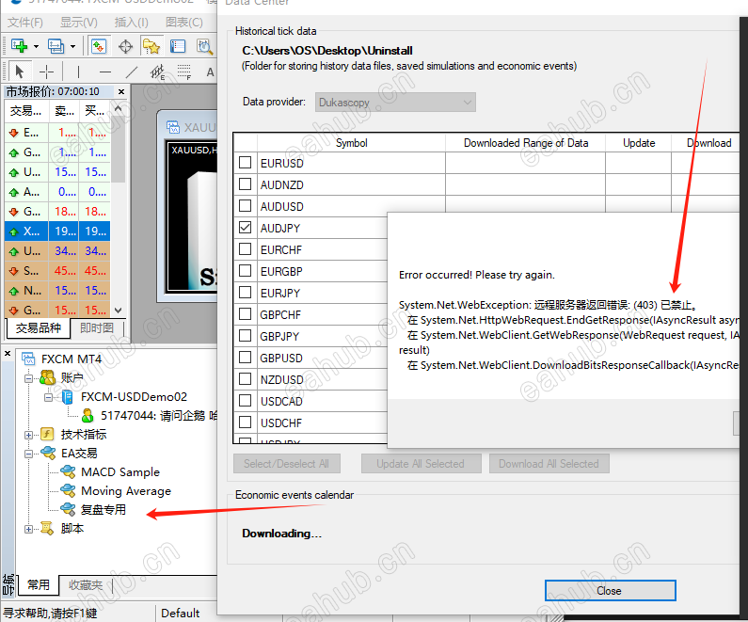Select the equidistant channel tool
748x622 pixels.
[157, 72]
